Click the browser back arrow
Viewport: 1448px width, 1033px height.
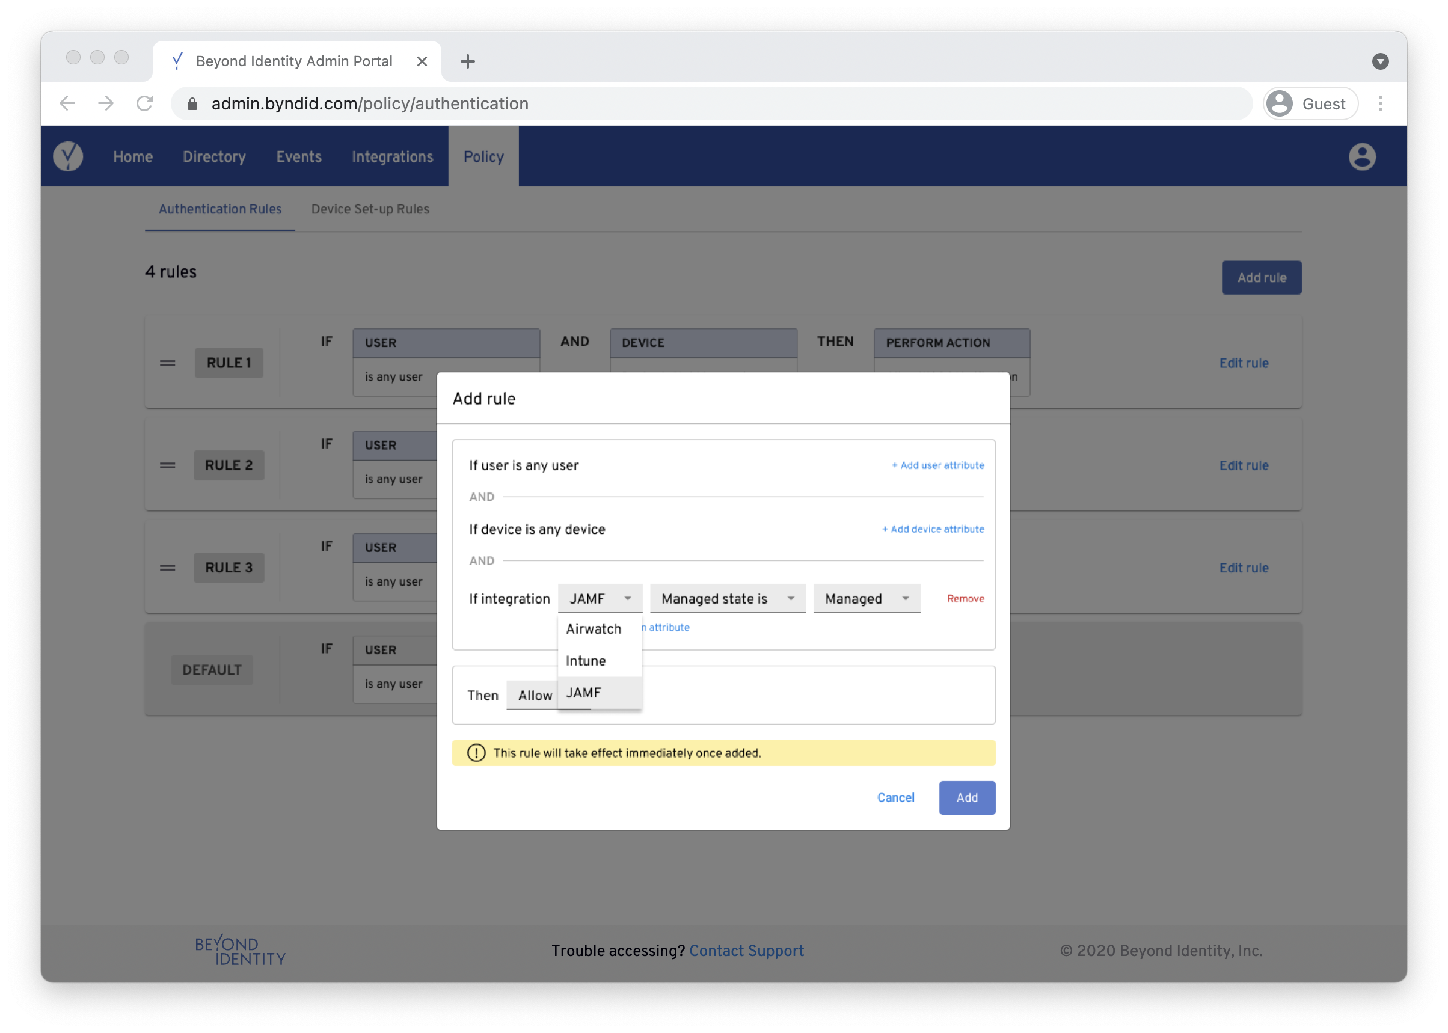67,103
